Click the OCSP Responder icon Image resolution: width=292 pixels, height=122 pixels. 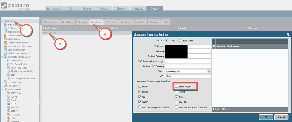(x=8, y=68)
